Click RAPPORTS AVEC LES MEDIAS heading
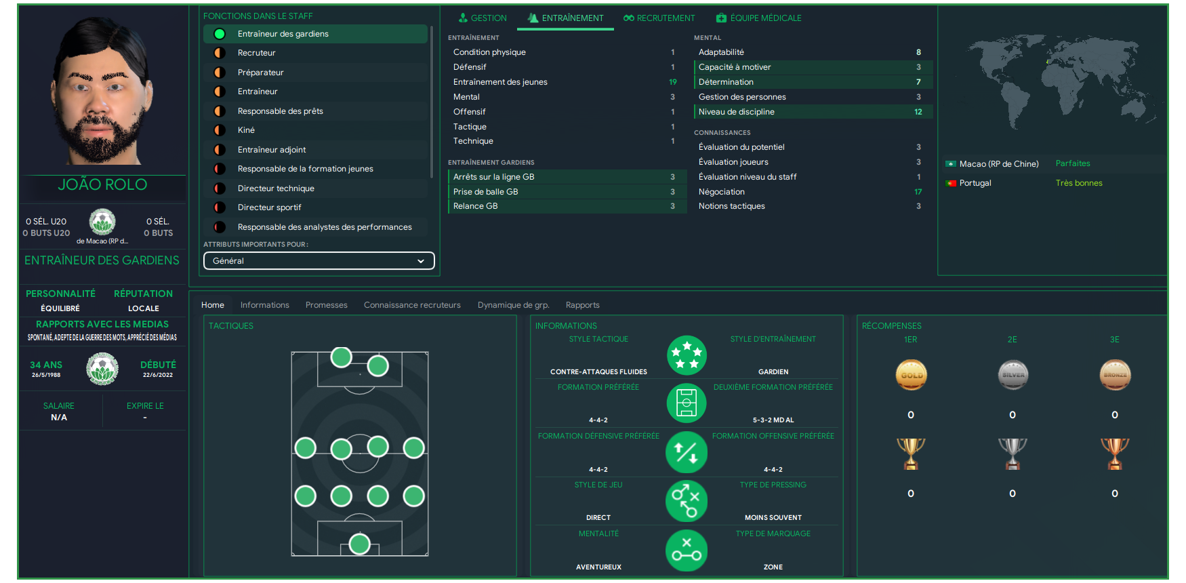The height and width of the screenshot is (583, 1186). pyautogui.click(x=102, y=324)
